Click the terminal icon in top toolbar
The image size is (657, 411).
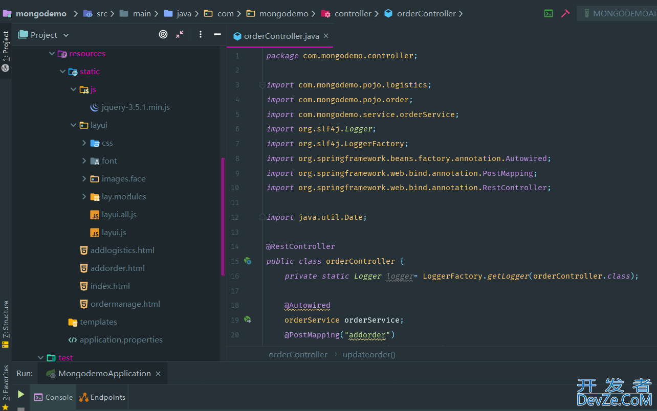549,14
